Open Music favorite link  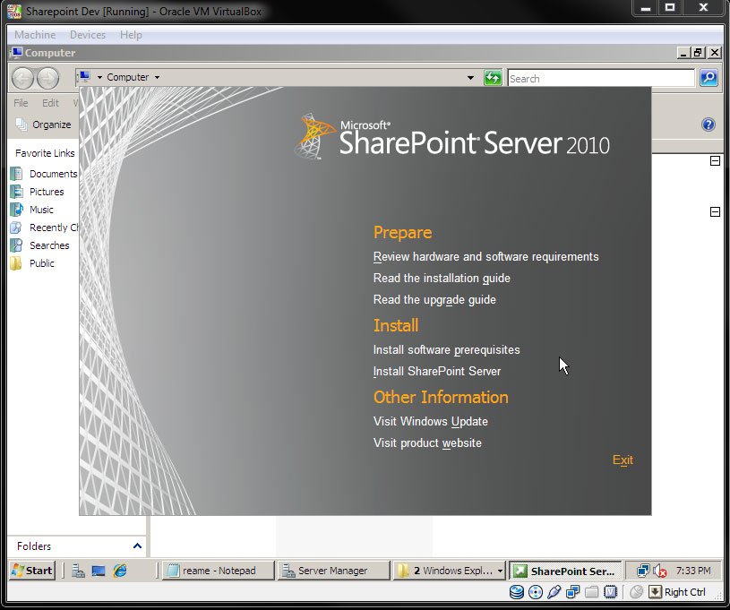click(x=32, y=210)
